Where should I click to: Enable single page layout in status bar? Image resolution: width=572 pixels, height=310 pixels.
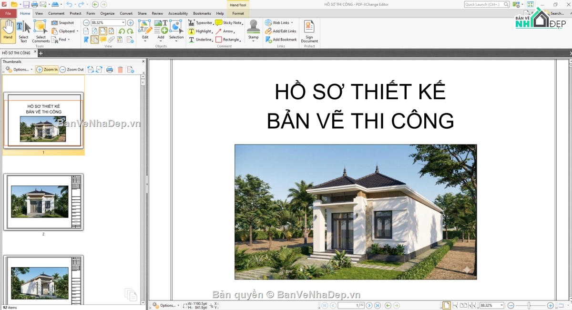[x=447, y=305]
